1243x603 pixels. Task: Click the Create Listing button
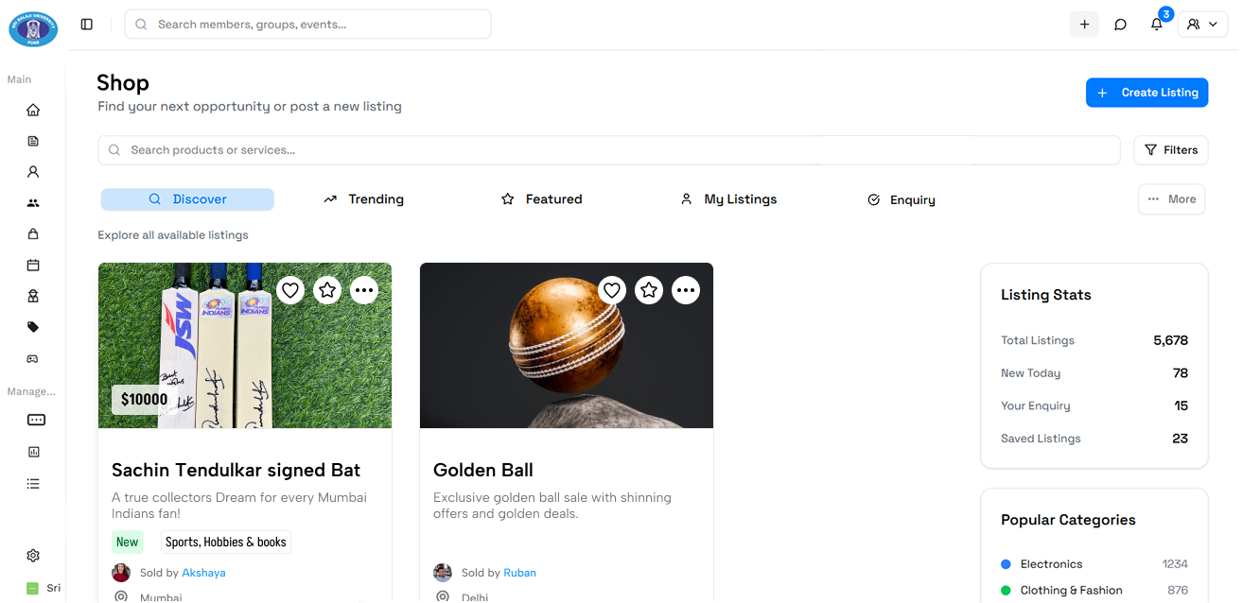coord(1147,93)
